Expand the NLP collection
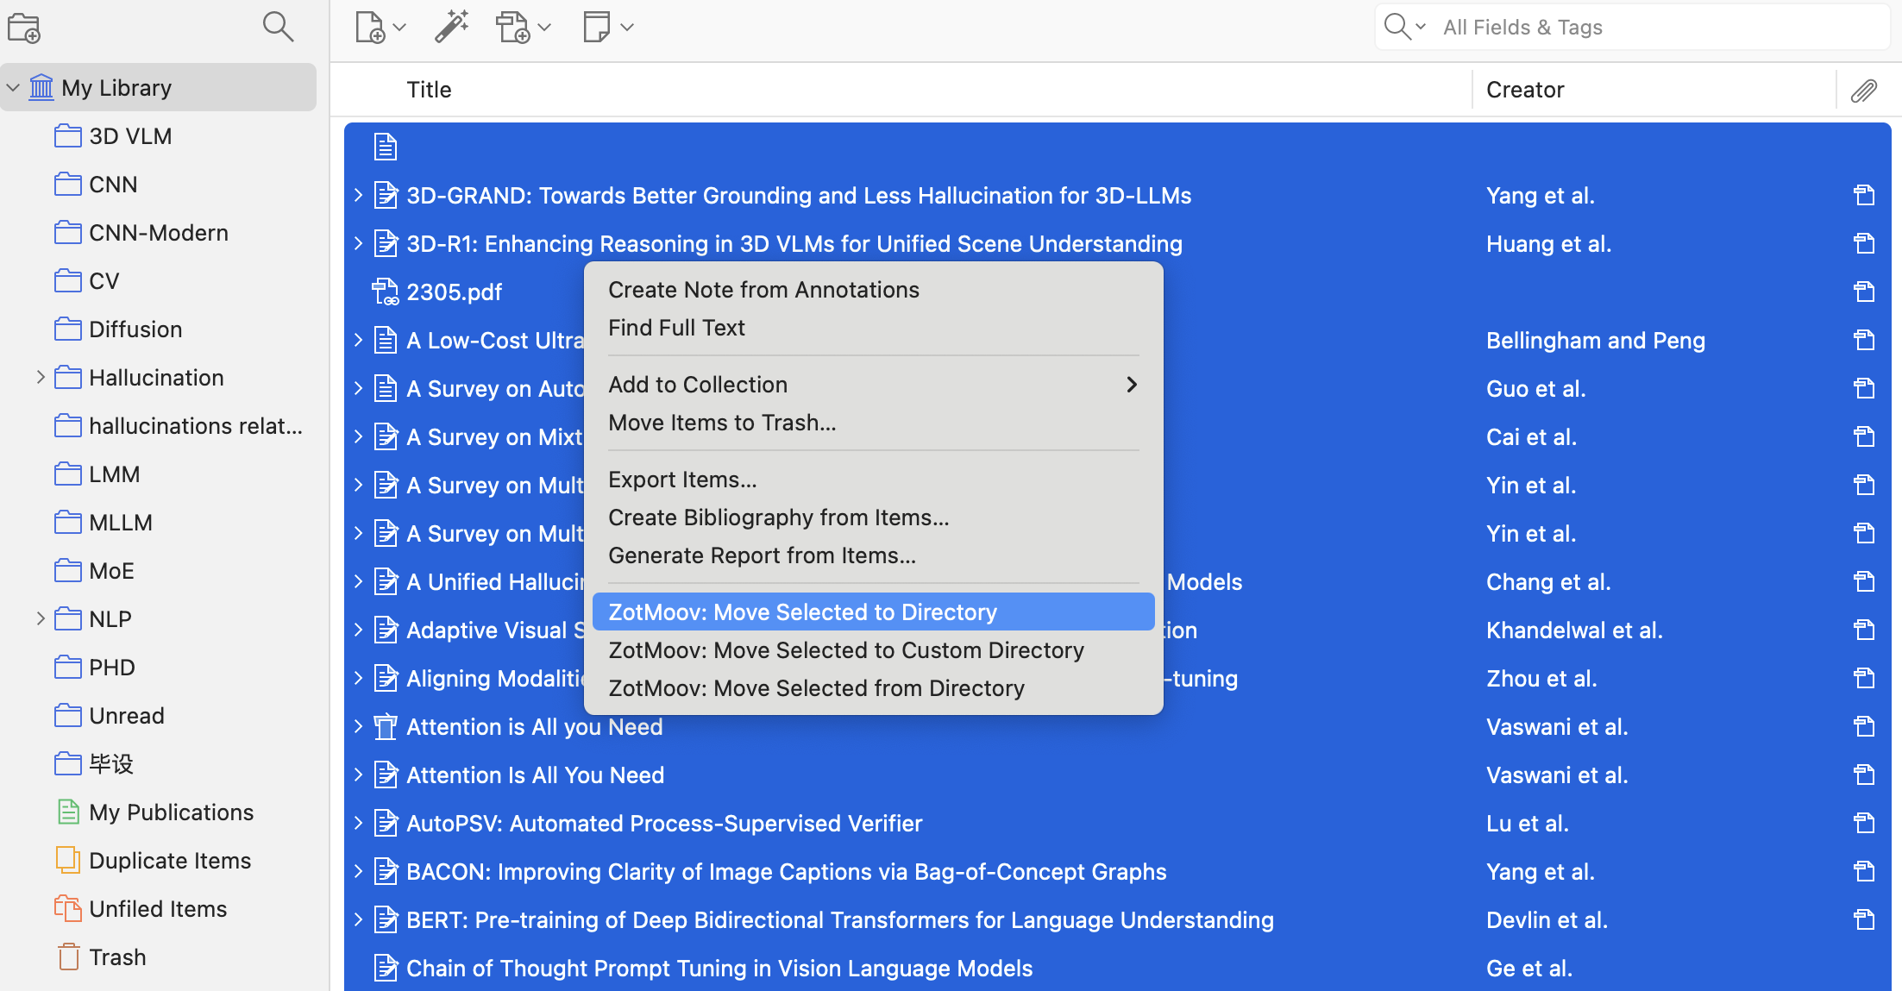Viewport: 1902px width, 991px height. (x=40, y=619)
